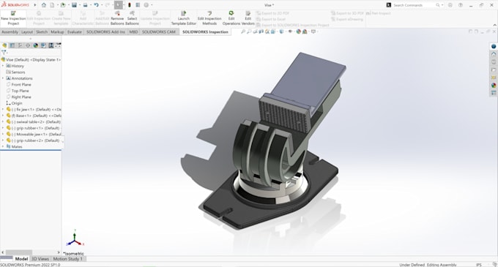The image size is (498, 267).
Task: Expand the History folder
Action: click(x=3, y=66)
